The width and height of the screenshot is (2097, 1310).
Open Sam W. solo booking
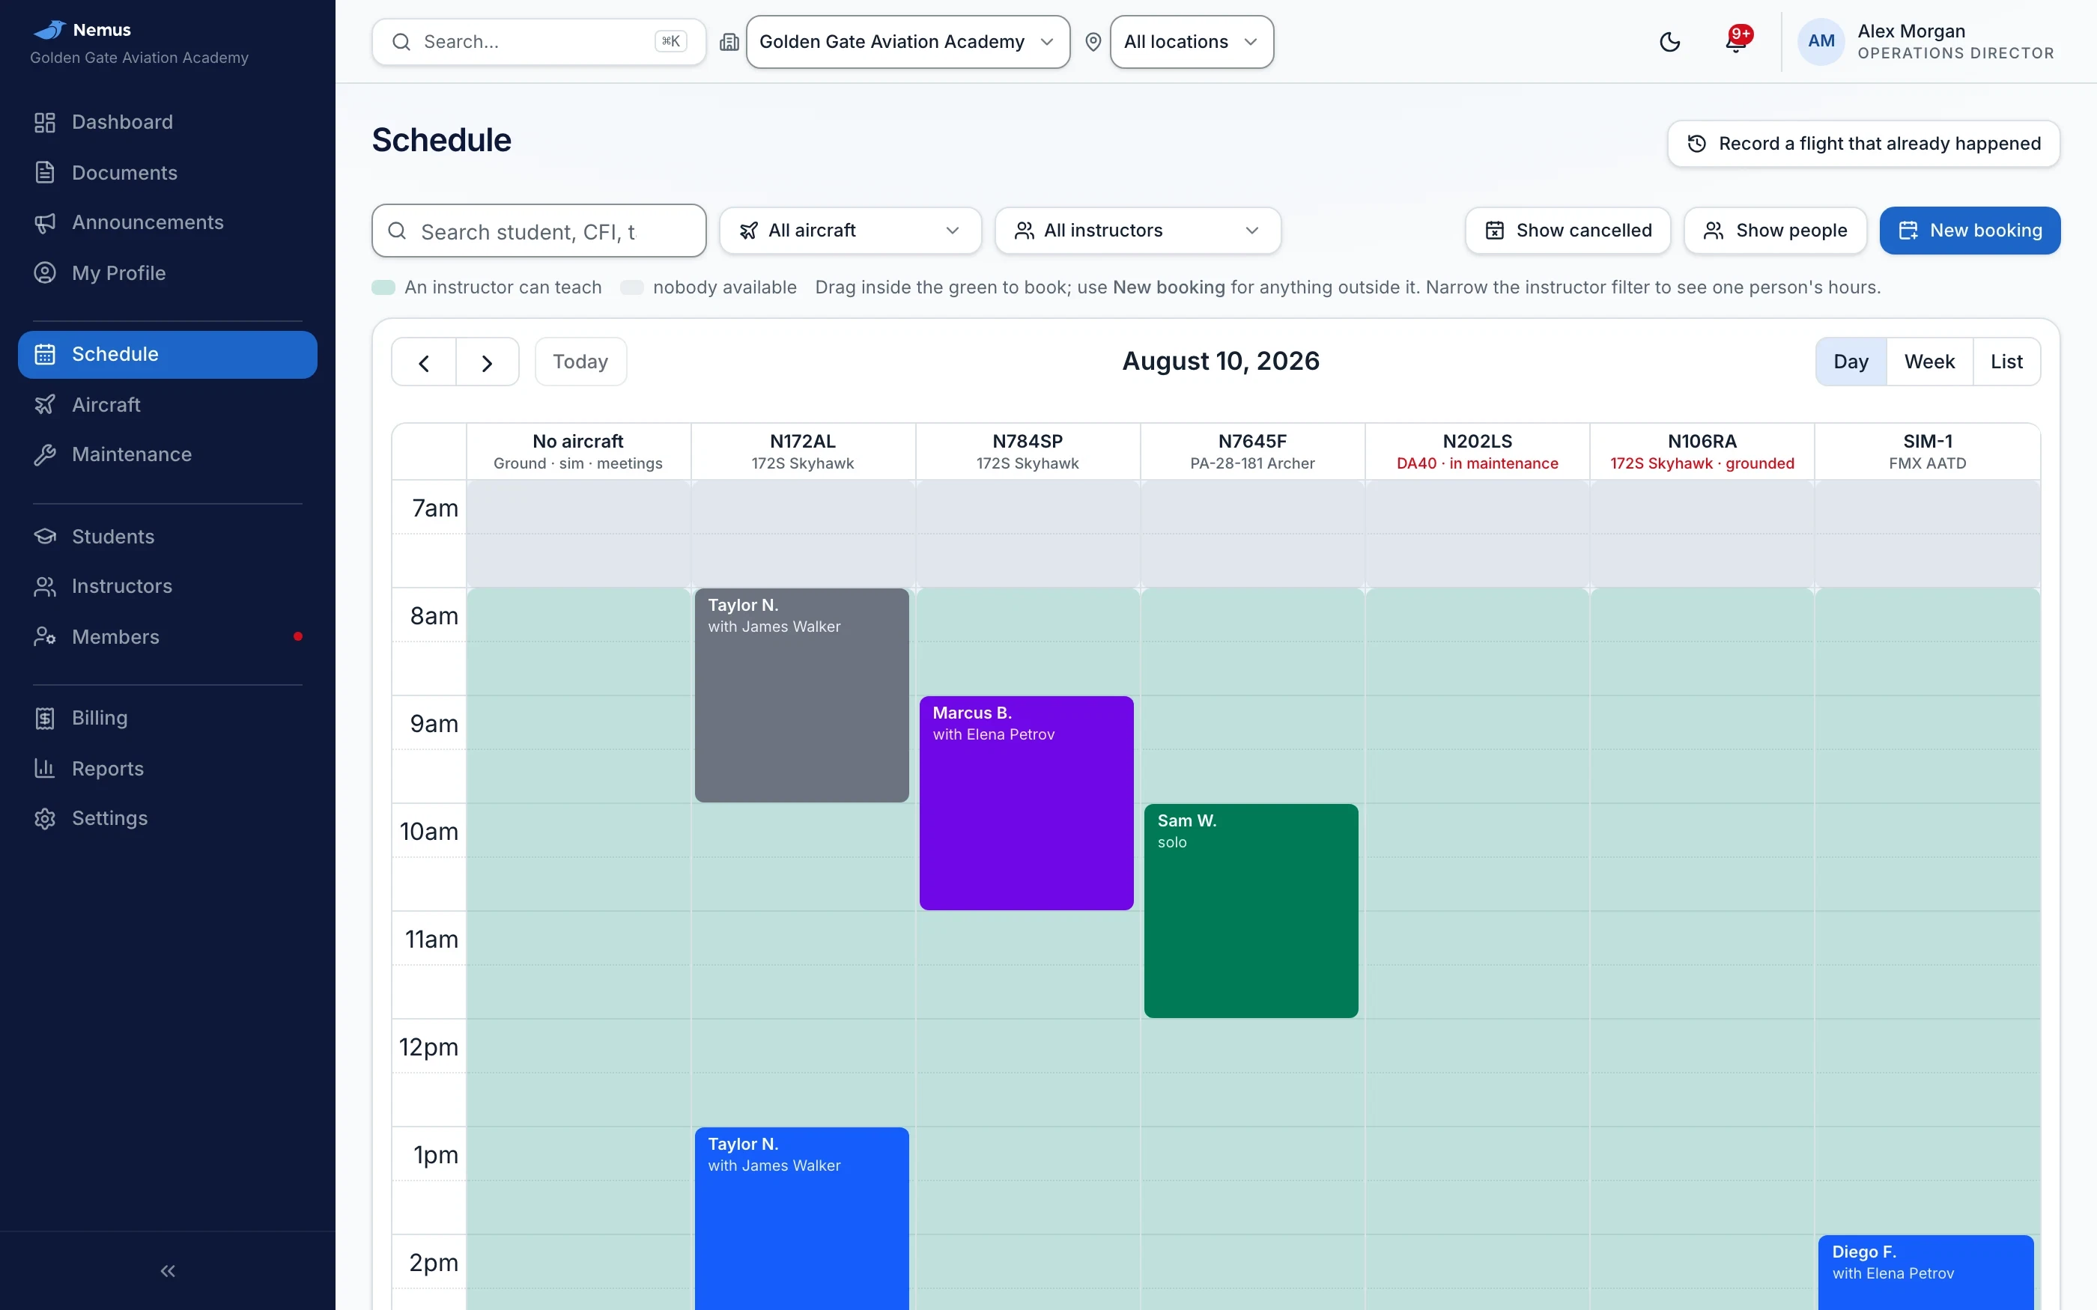tap(1251, 910)
